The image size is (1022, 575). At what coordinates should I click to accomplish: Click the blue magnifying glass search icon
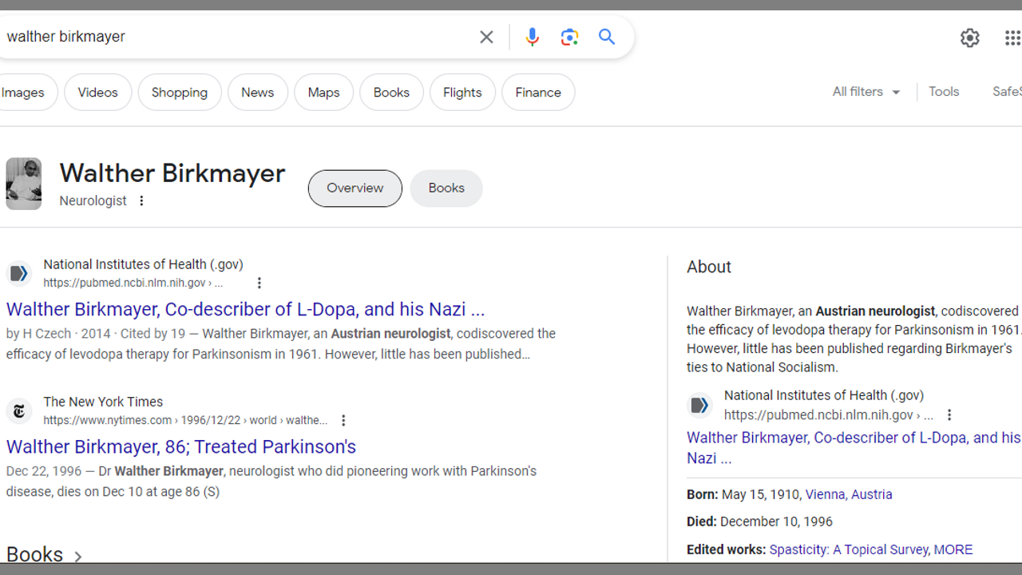tap(607, 37)
